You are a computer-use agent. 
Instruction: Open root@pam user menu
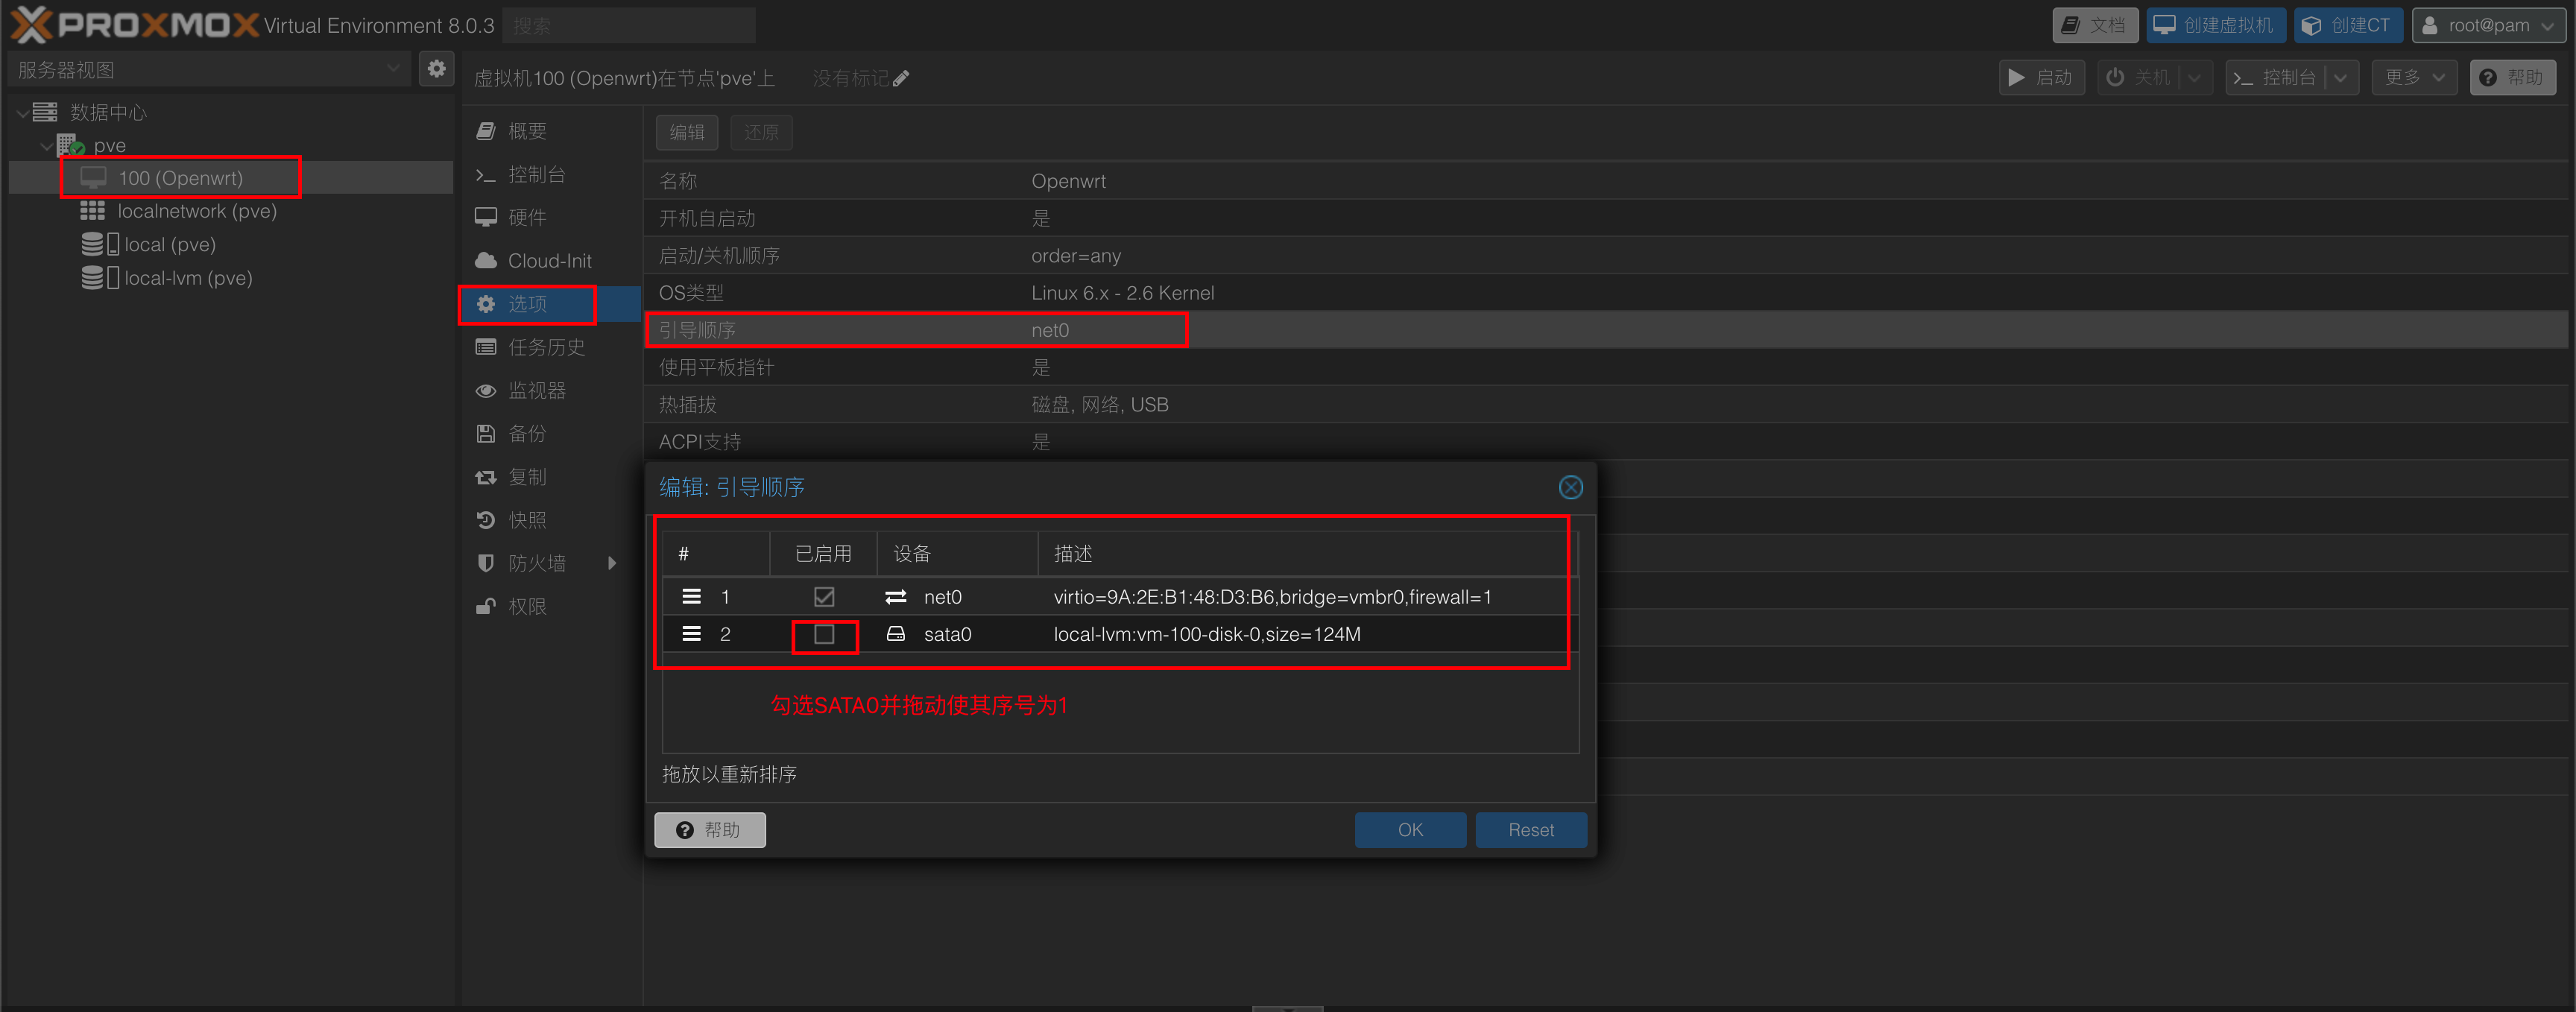coord(2488,25)
